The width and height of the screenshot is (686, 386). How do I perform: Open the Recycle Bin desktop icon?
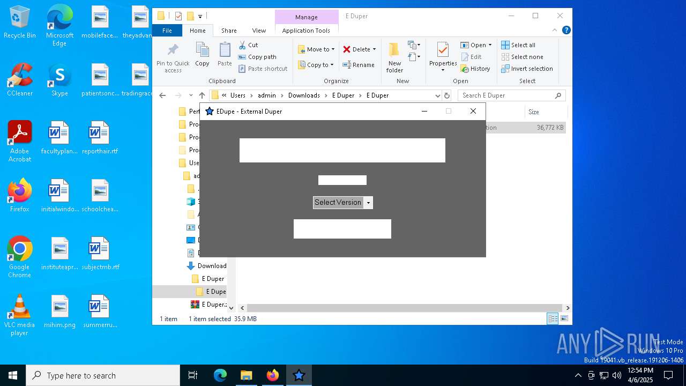[20, 23]
